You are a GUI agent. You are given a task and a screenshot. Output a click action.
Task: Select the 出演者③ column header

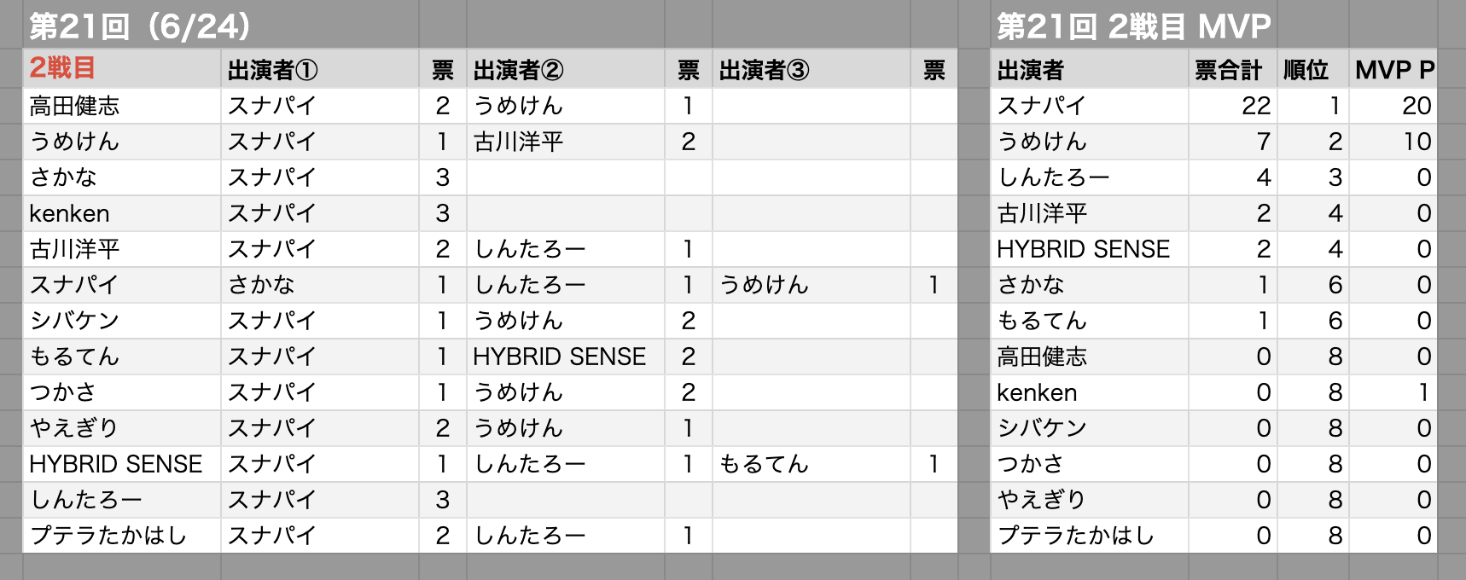(x=812, y=68)
